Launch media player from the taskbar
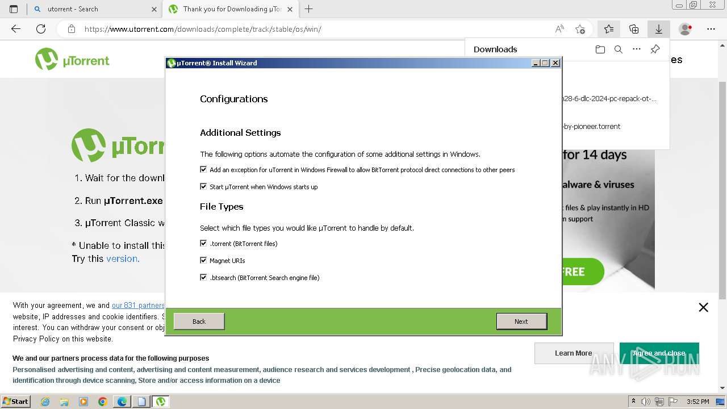The width and height of the screenshot is (727, 409). pyautogui.click(x=83, y=402)
